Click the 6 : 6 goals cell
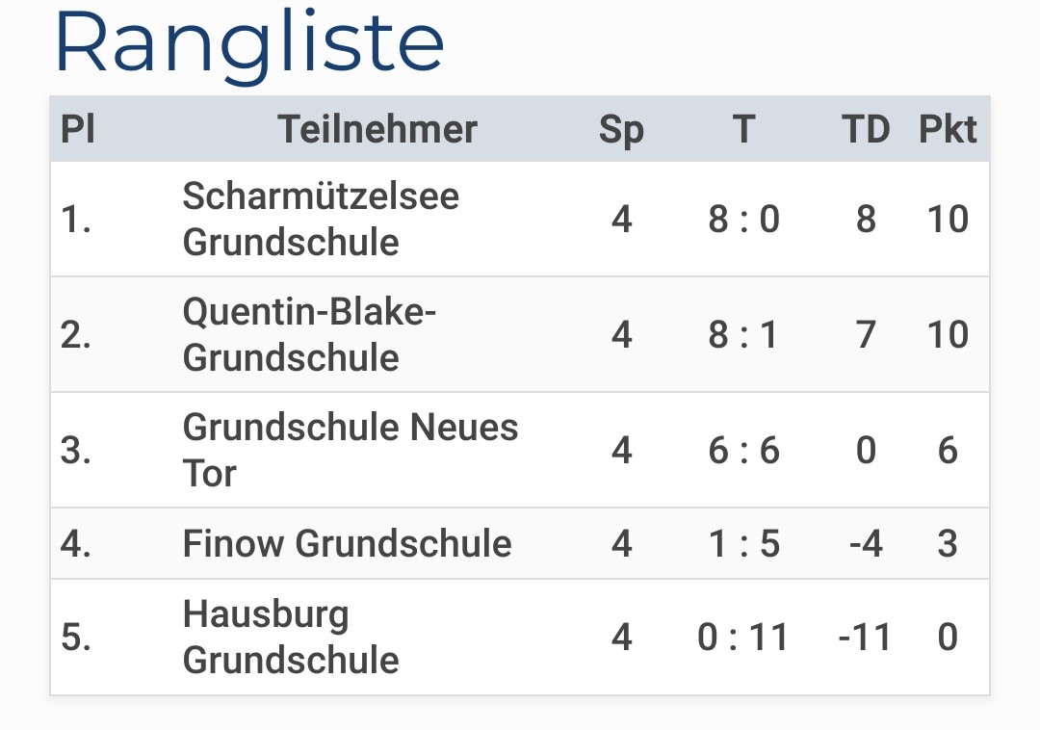 pyautogui.click(x=744, y=450)
